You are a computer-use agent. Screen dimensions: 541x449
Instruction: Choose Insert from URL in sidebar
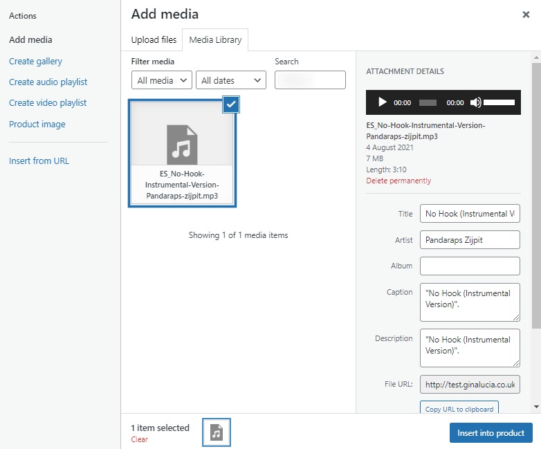(39, 161)
